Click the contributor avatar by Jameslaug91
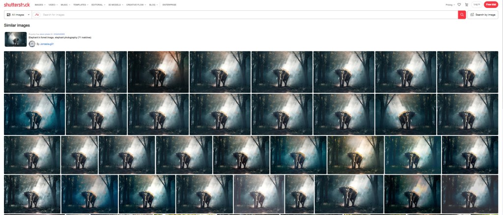Viewport: 503px width, 215px height. [x=32, y=44]
